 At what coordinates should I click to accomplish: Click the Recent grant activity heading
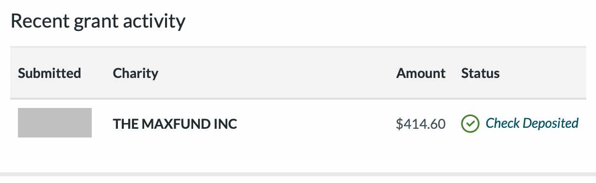click(x=98, y=22)
